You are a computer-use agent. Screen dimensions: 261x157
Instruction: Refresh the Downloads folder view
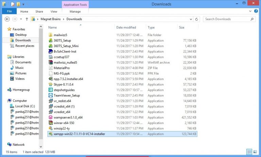[x=196, y=19]
